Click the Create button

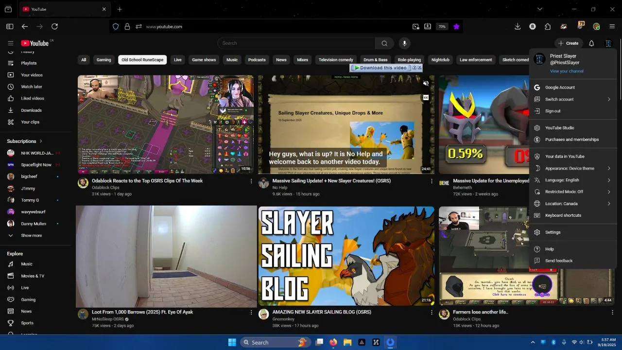click(x=568, y=43)
